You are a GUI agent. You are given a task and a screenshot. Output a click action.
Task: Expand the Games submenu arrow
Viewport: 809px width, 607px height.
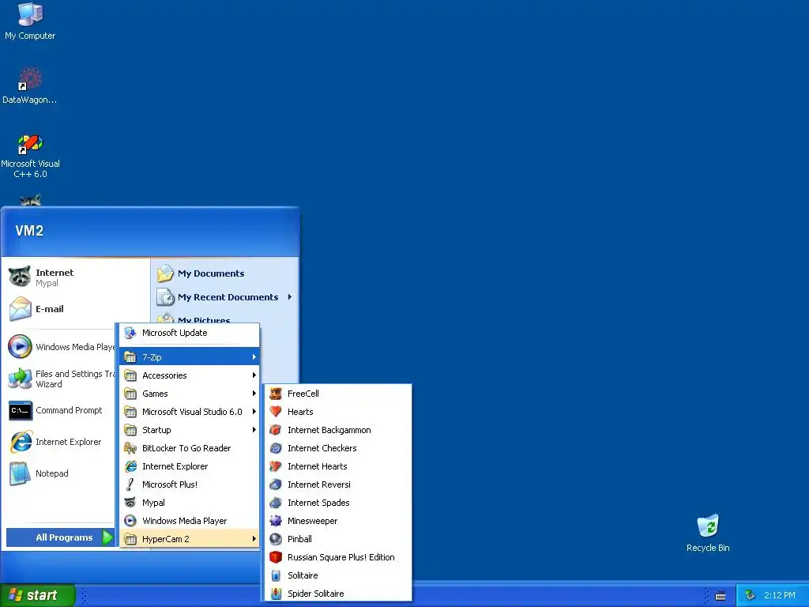(x=254, y=394)
